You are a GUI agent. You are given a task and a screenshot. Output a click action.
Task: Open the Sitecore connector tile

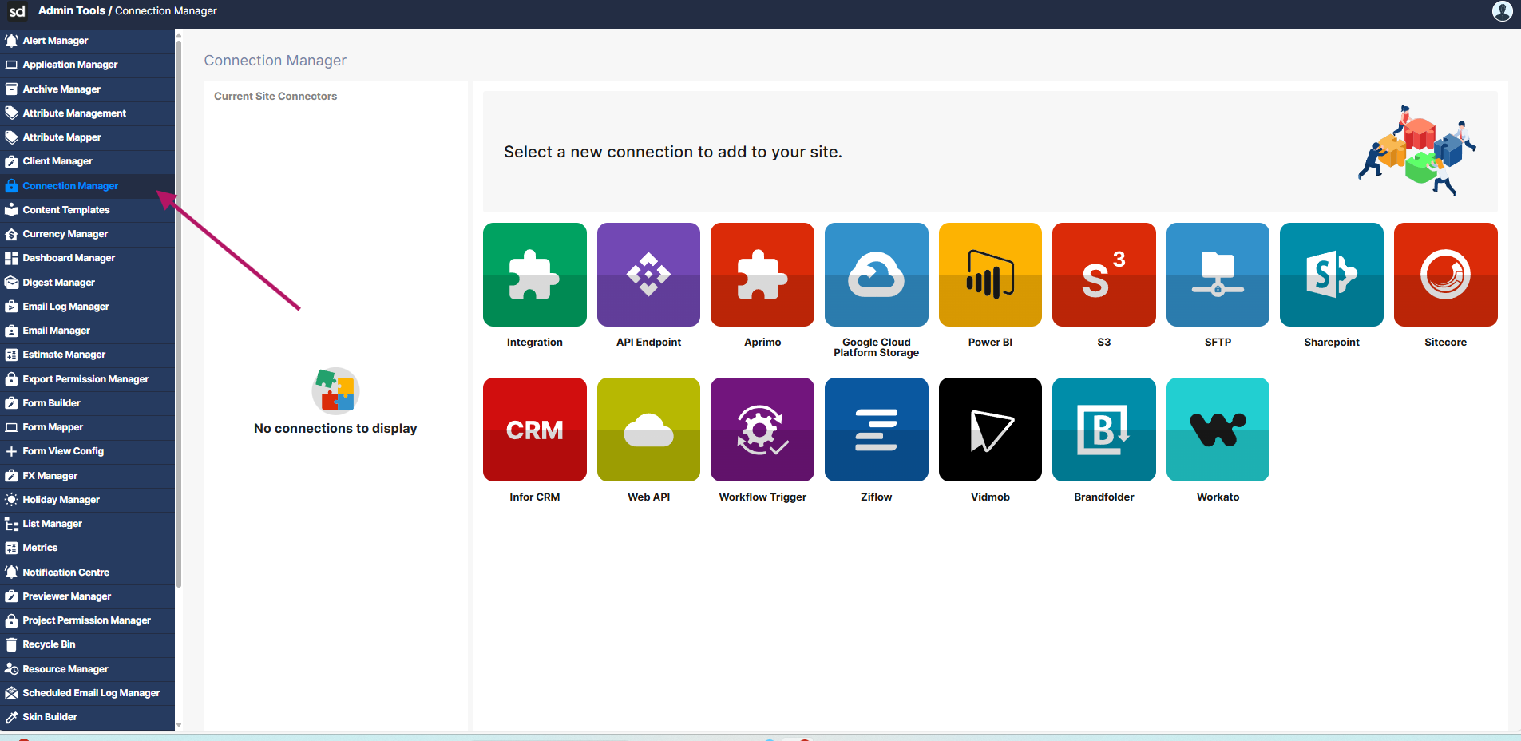(1445, 275)
